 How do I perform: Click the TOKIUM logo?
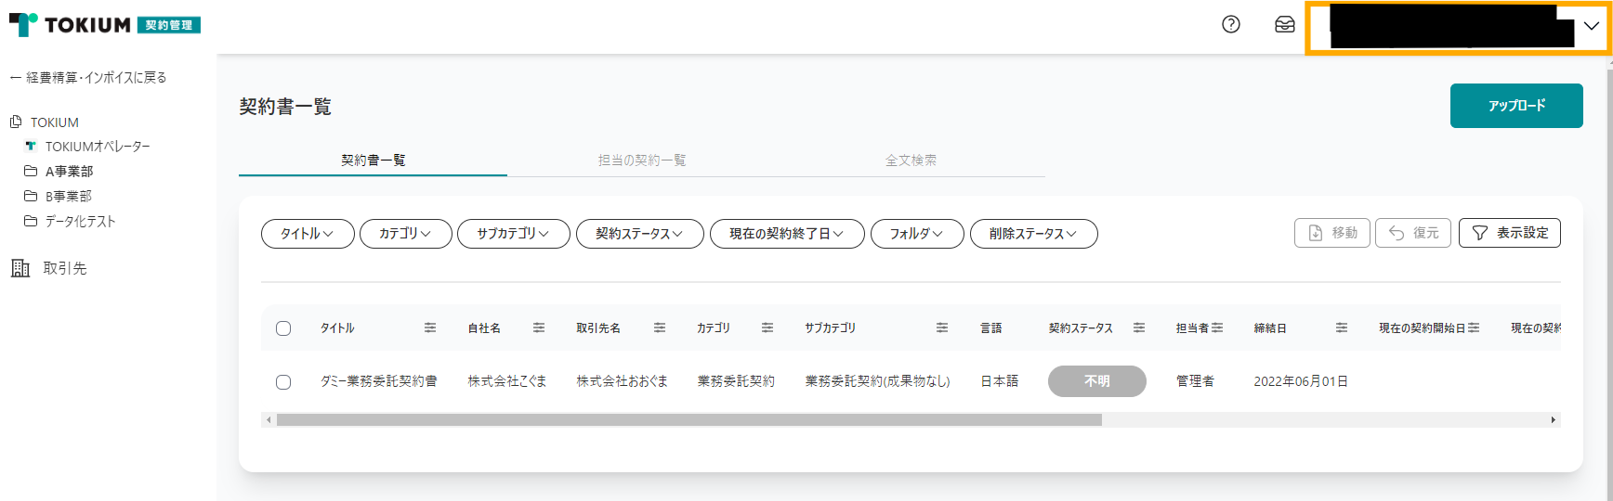(x=104, y=25)
